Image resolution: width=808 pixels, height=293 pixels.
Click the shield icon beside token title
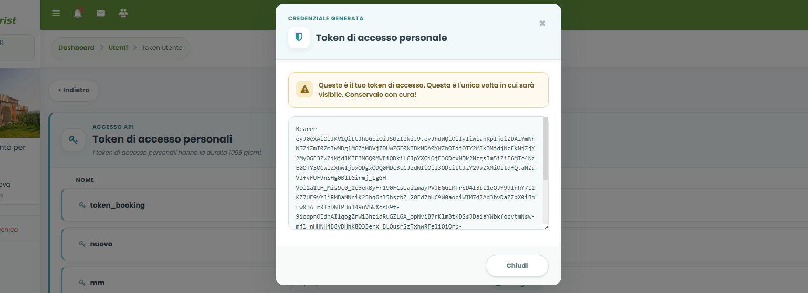[x=299, y=37]
